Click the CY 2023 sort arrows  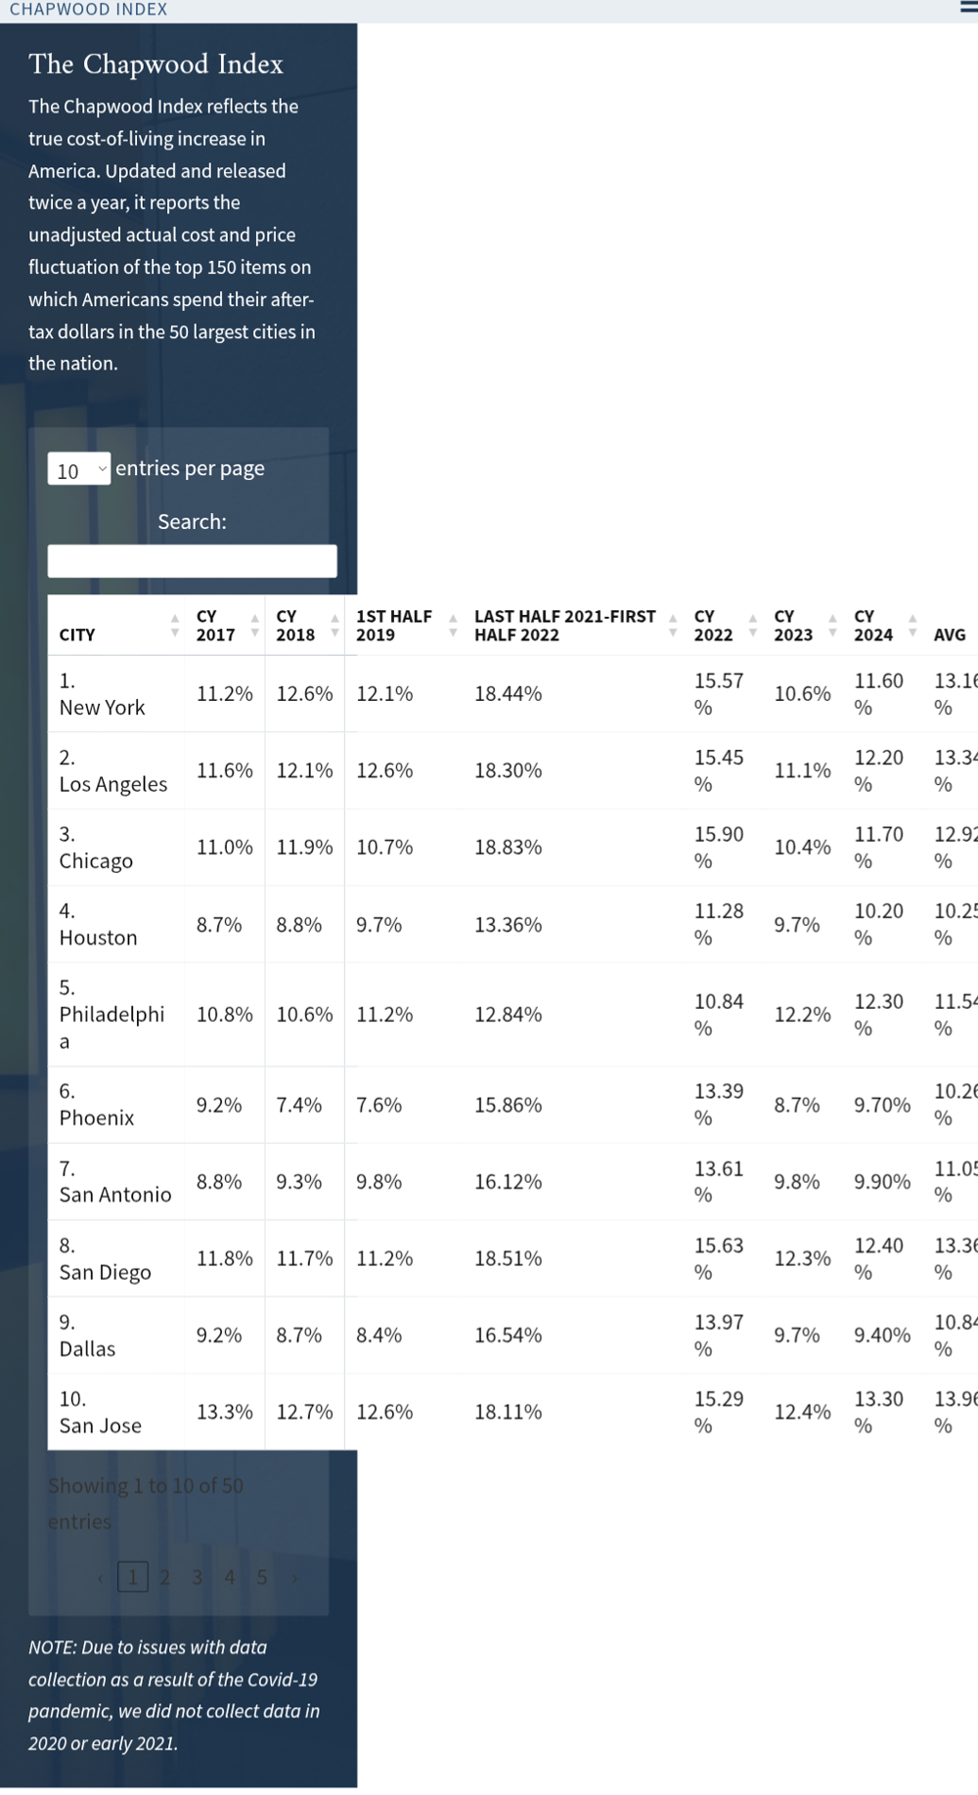[832, 626]
